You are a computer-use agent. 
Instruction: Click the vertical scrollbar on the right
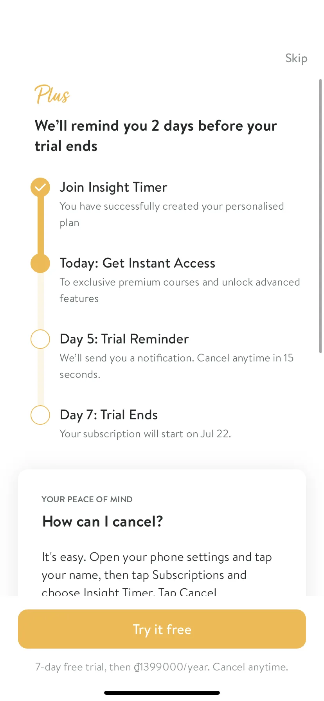320,216
